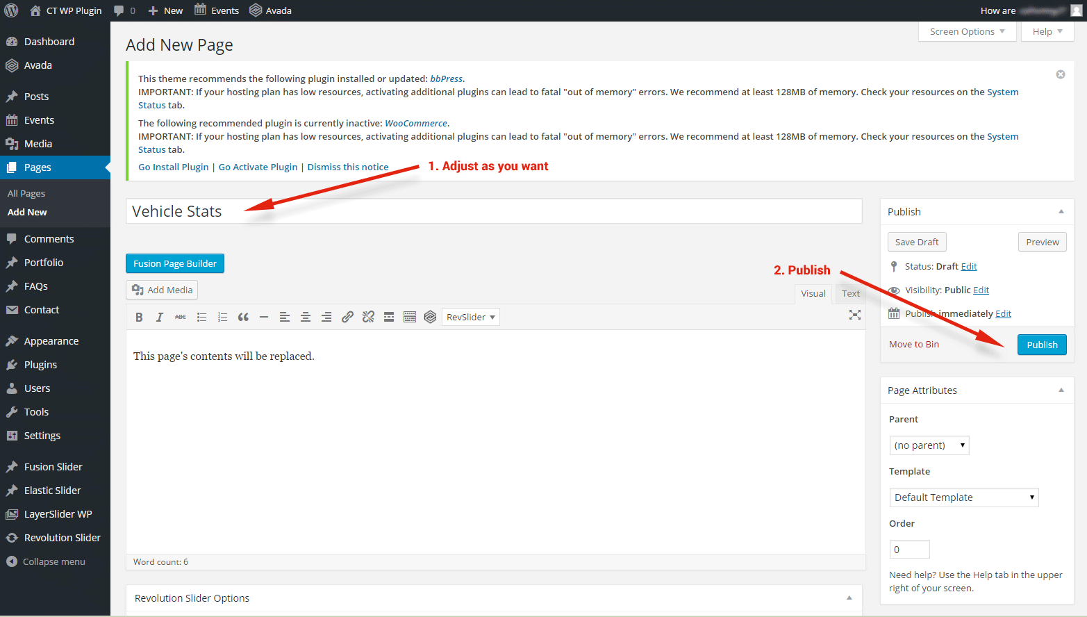Click the insert link chain icon
The image size is (1087, 617).
coord(347,317)
